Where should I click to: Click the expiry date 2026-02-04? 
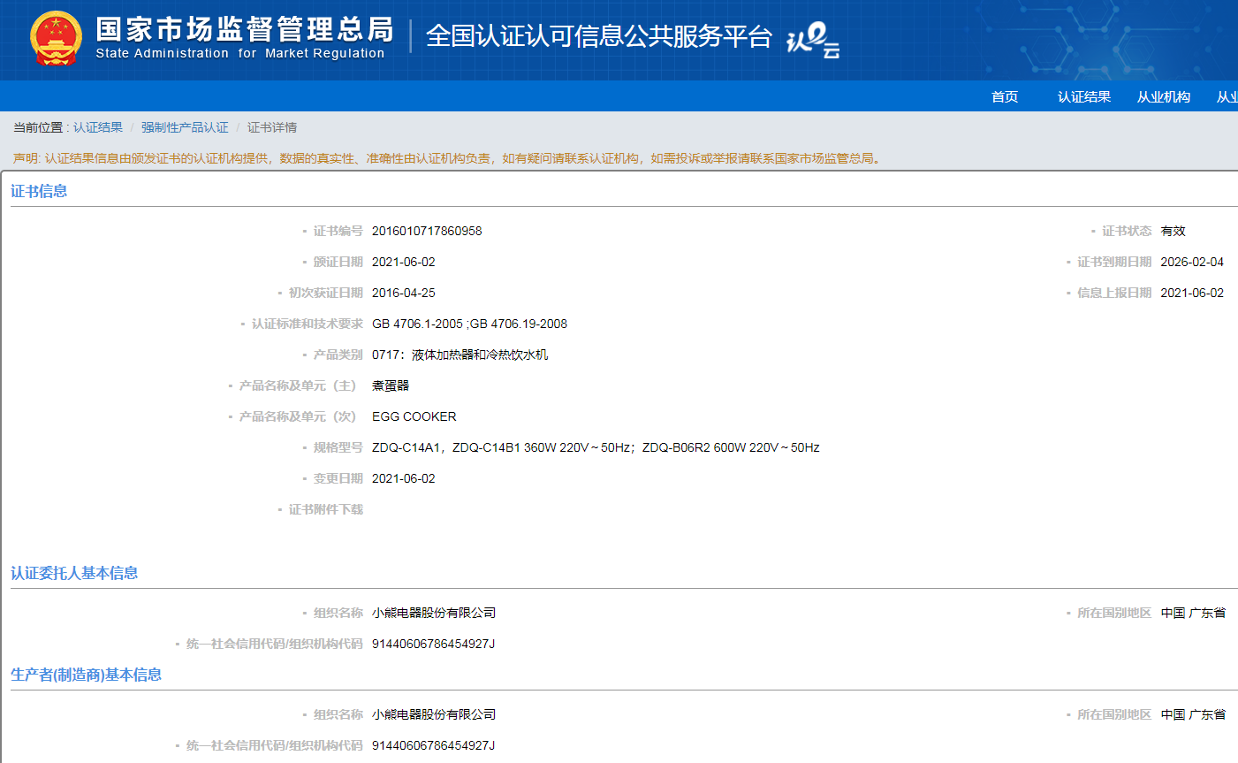tap(1192, 262)
